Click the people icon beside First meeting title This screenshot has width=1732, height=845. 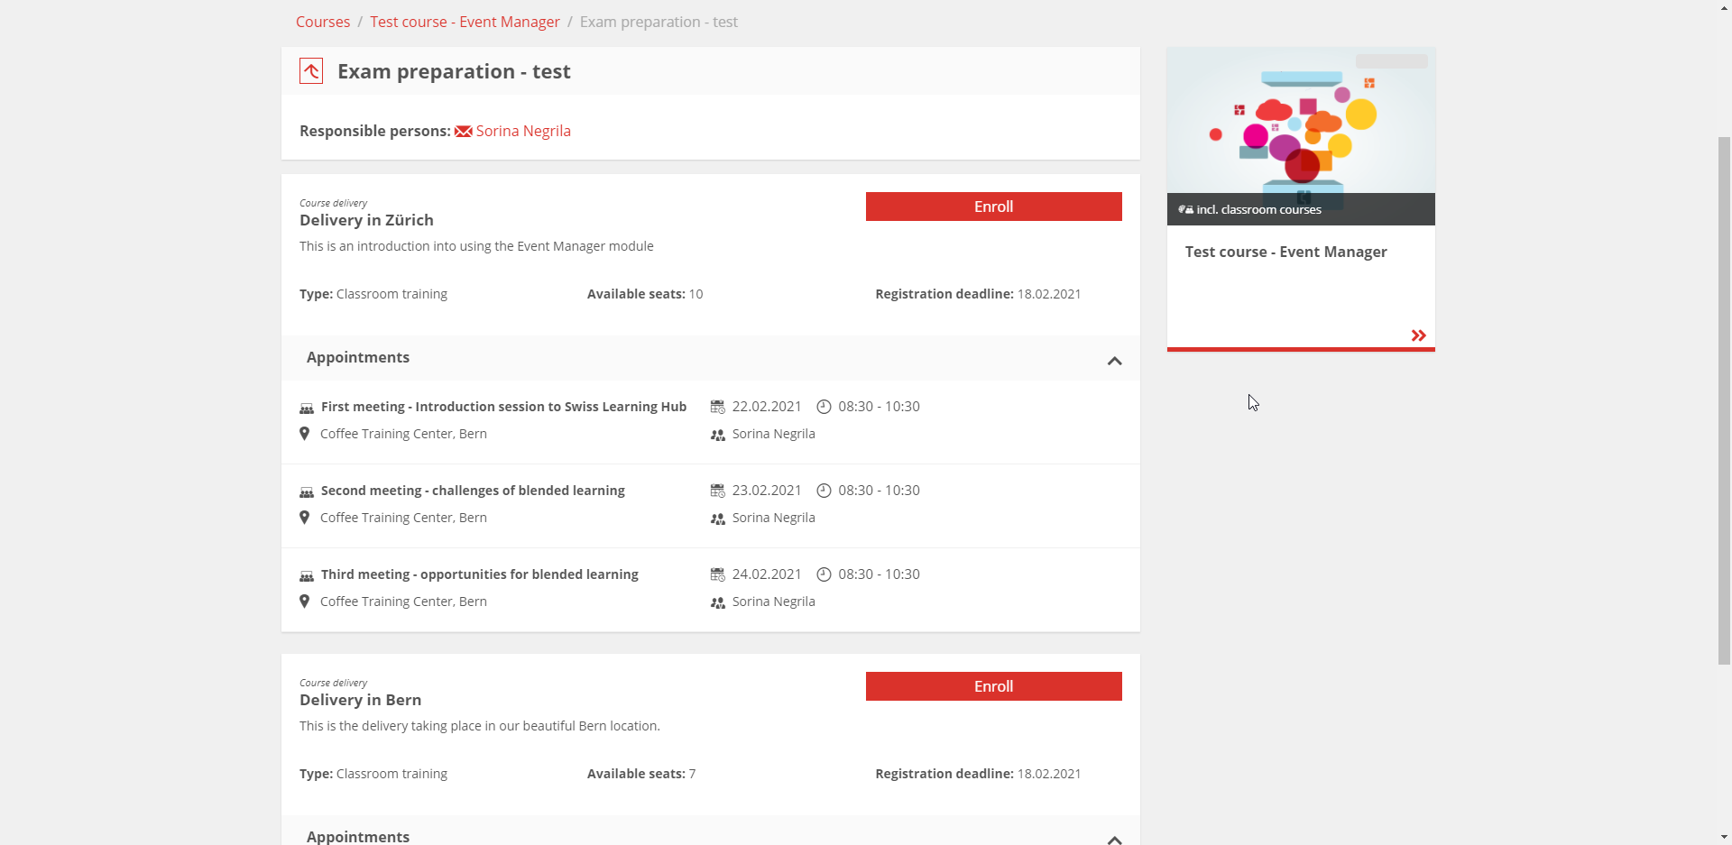[x=307, y=408]
